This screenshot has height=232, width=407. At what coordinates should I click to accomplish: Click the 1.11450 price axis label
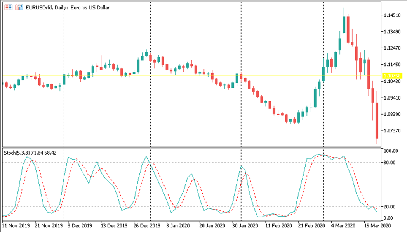point(392,64)
